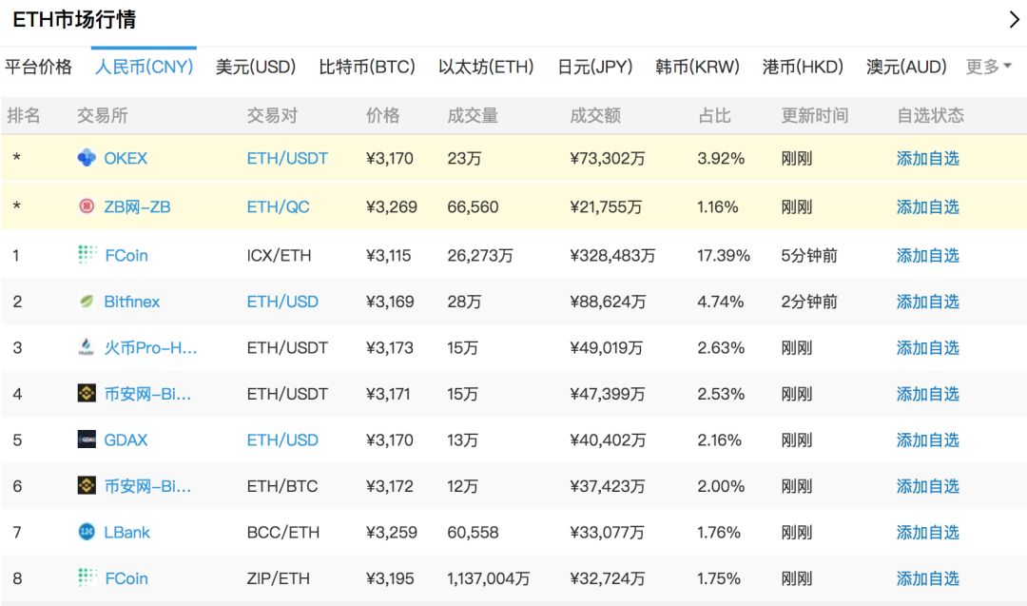Click the FCoin logo in the ICX/ETH row
This screenshot has height=606, width=1027.
(87, 254)
